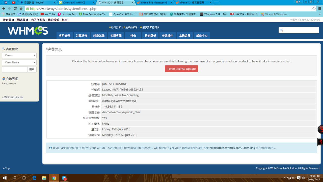Open the 其他選項 menu

[x=150, y=36]
